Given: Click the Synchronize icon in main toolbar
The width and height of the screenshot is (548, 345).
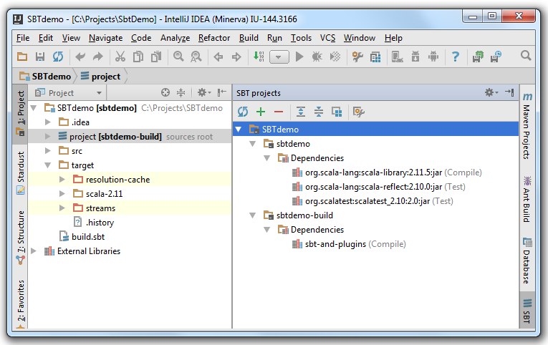Looking at the screenshot, I should 57,57.
